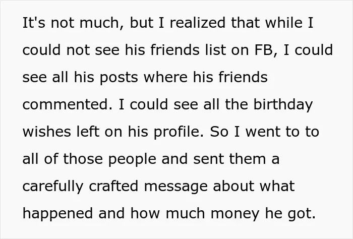This screenshot has height=239, width=353.
Task: Select the word "carefully"
Action: pos(53,187)
